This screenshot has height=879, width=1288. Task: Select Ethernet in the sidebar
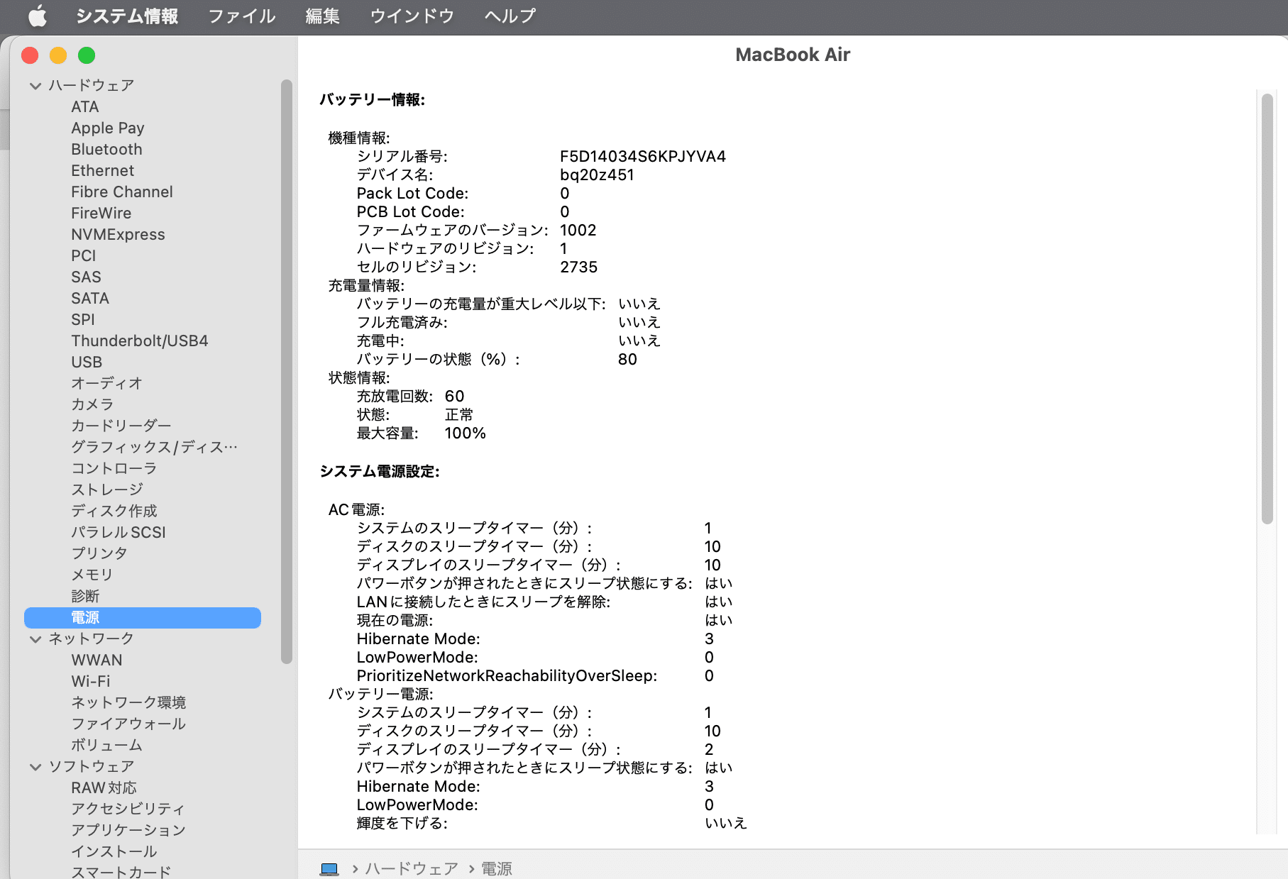coord(103,171)
